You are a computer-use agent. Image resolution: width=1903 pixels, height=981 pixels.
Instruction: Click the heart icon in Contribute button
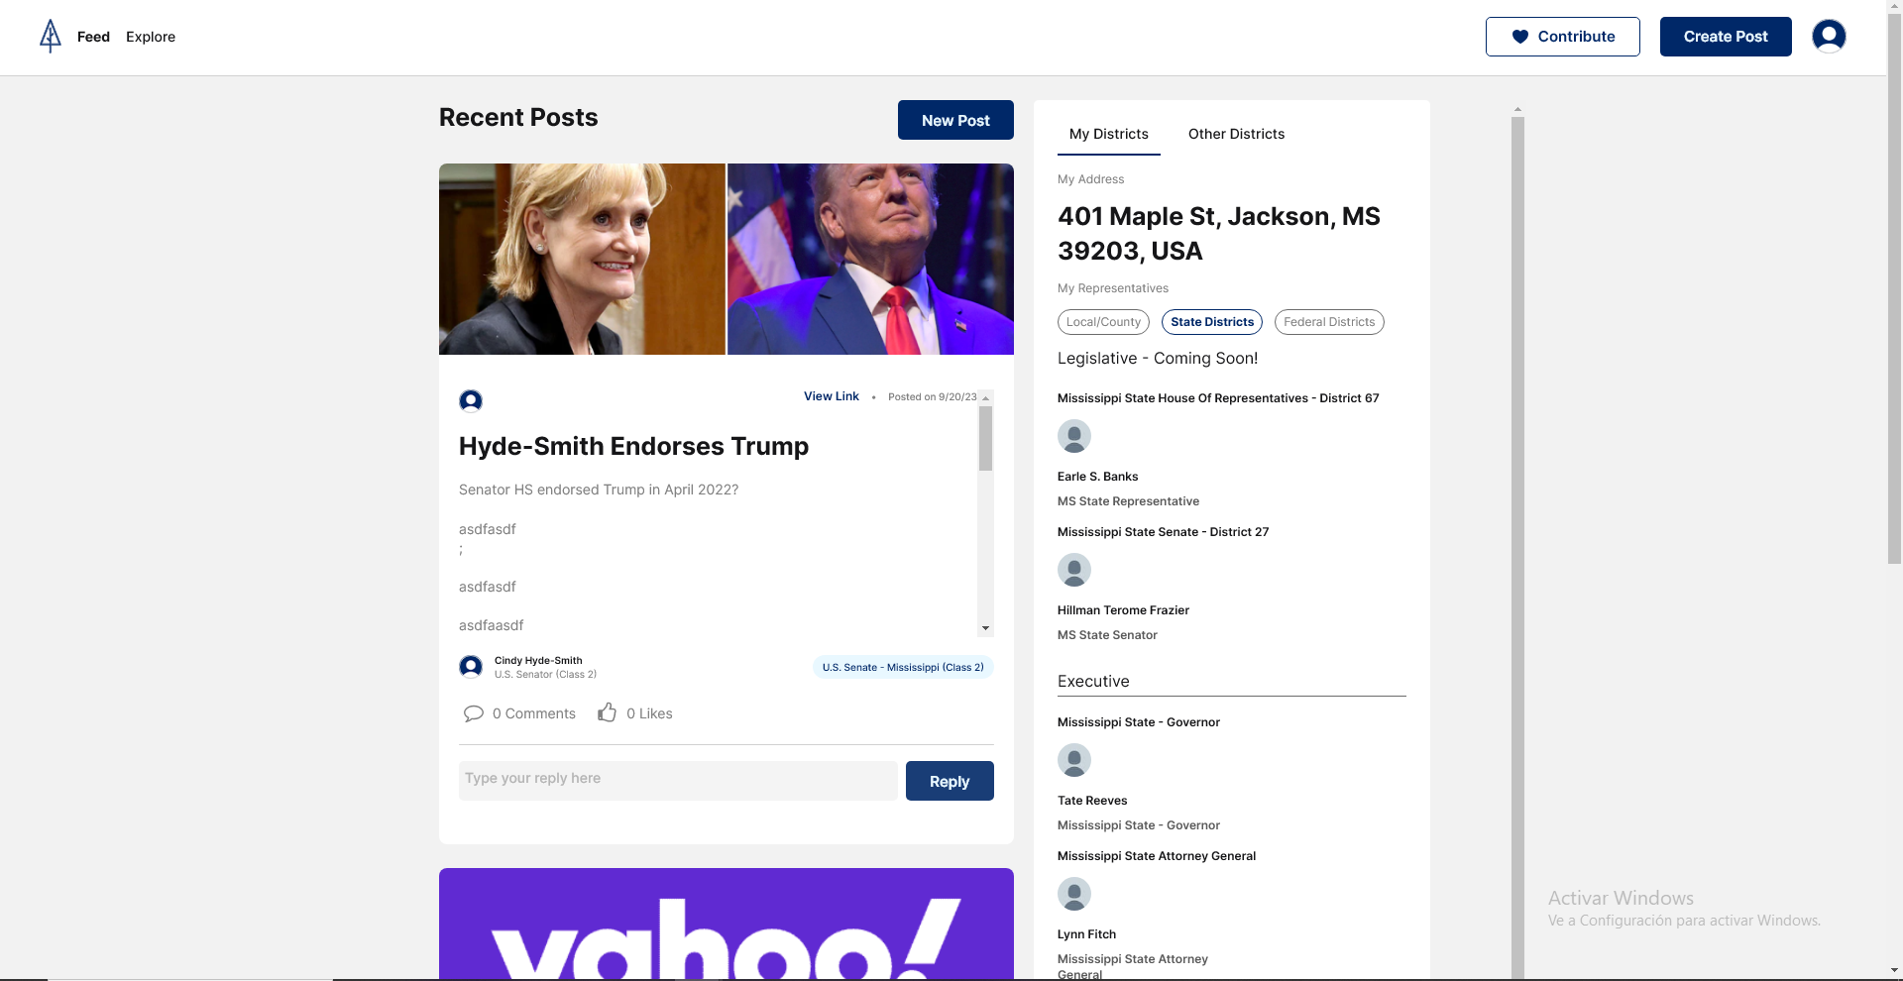click(x=1519, y=37)
